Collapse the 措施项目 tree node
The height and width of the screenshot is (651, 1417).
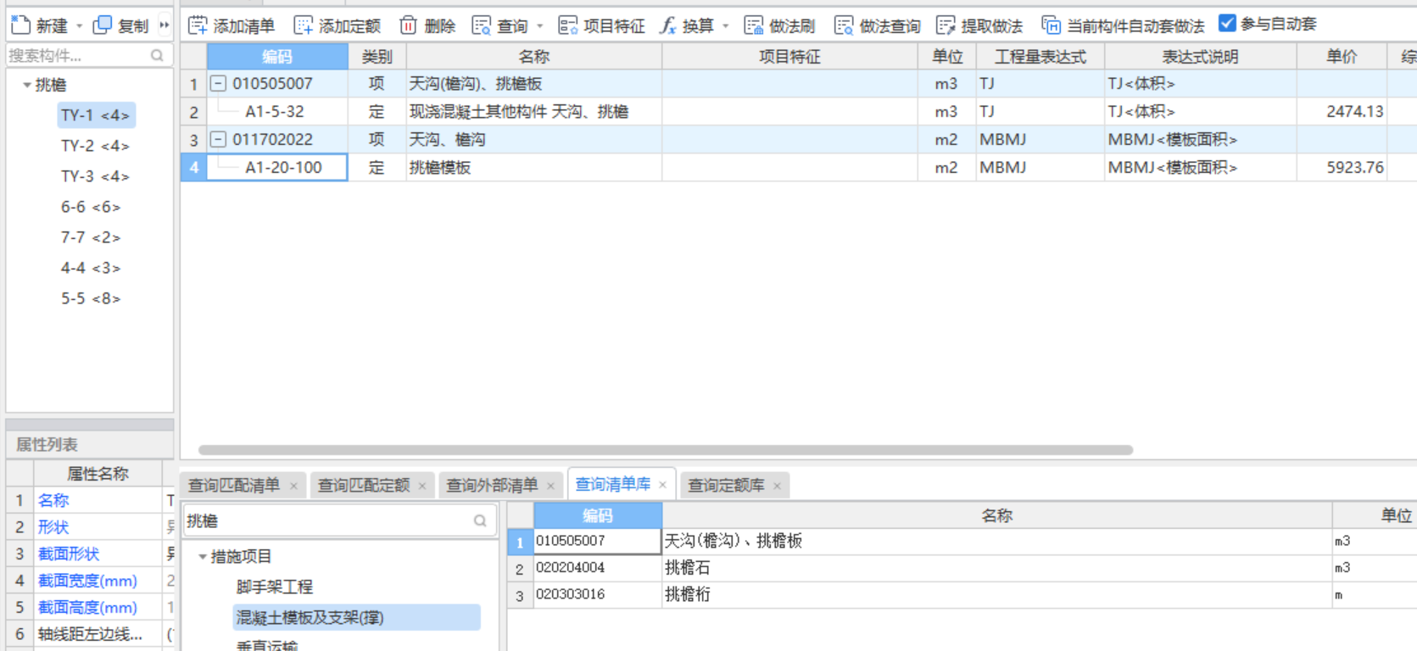tap(203, 557)
